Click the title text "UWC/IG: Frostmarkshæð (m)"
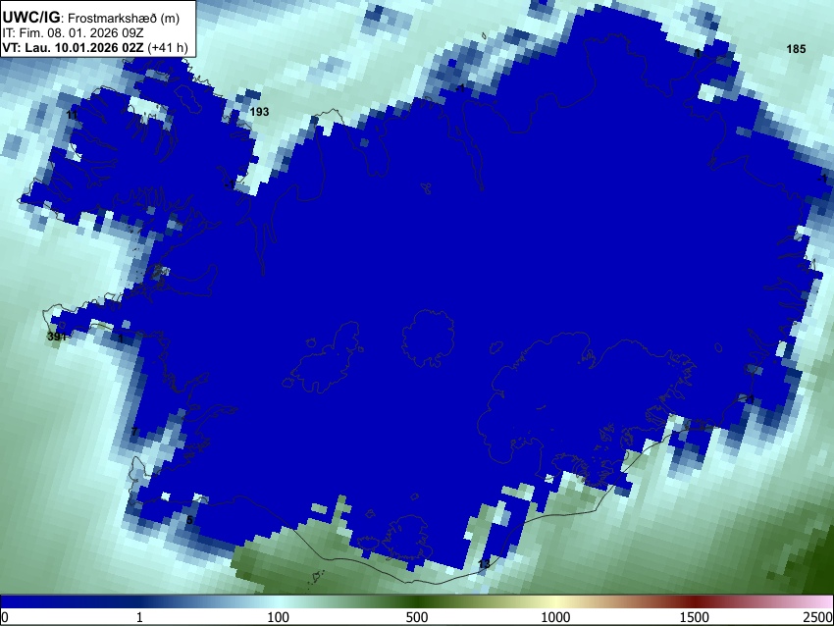Viewport: 834px width, 626px height. [91, 18]
